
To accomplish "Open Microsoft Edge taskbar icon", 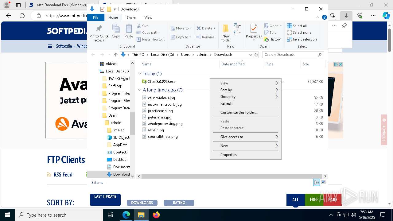I will 126,215.
